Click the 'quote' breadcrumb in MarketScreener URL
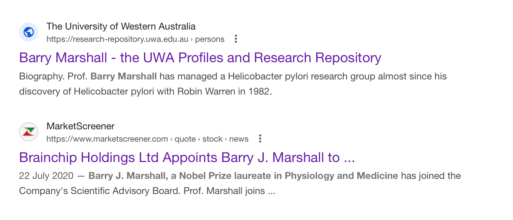This screenshot has height=220, width=513. pyautogui.click(x=185, y=139)
